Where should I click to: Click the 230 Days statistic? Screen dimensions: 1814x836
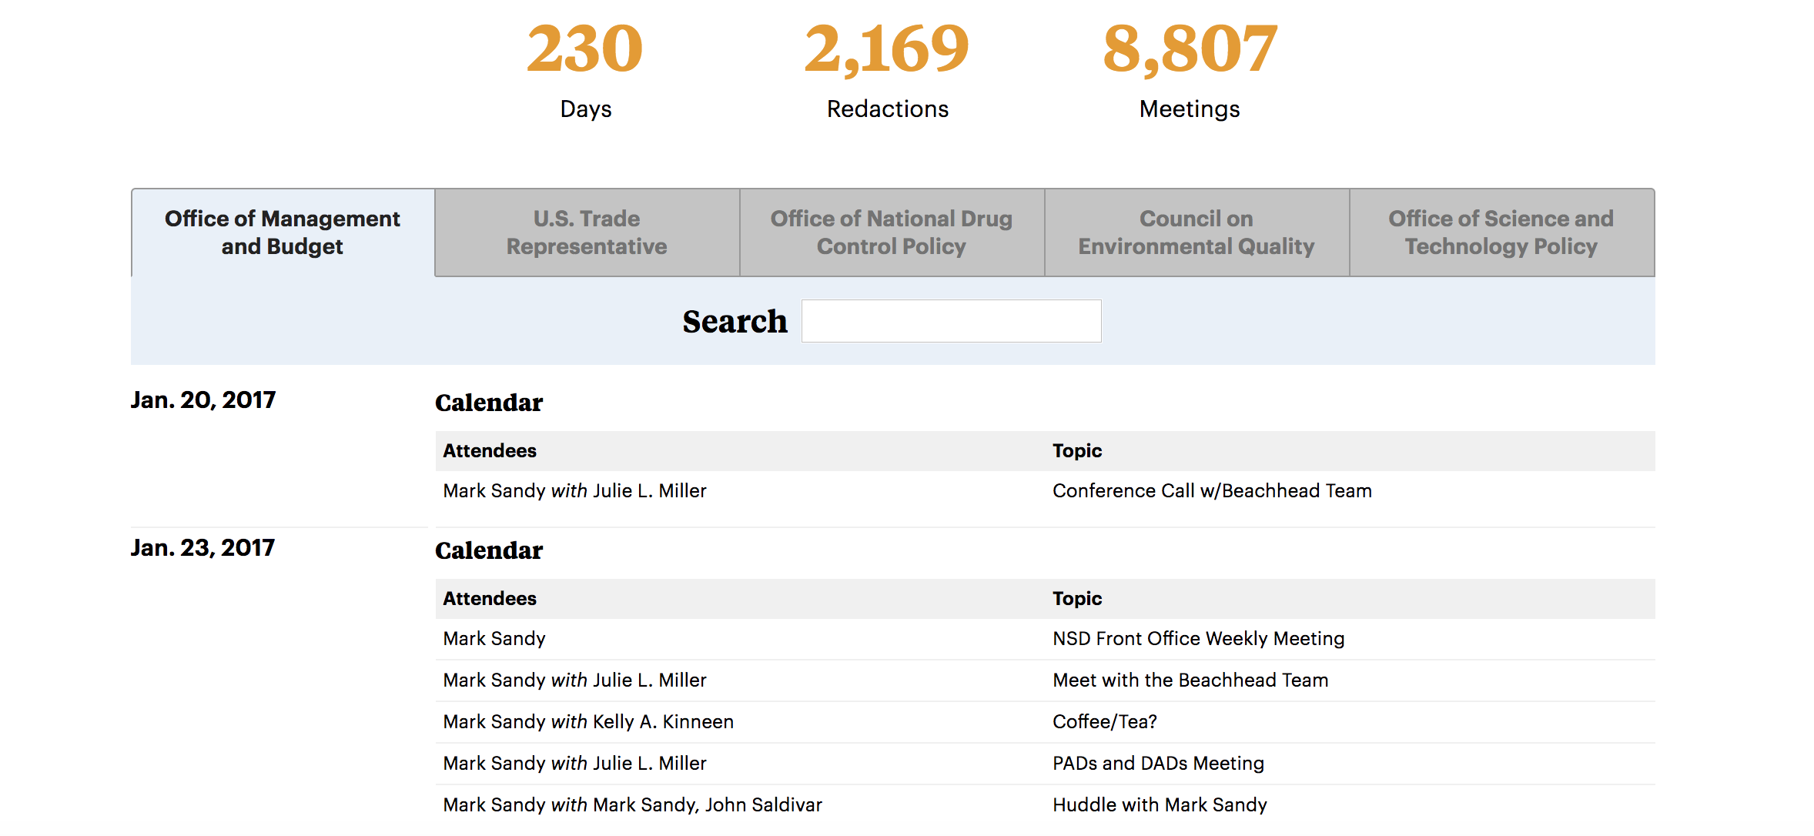(x=585, y=68)
